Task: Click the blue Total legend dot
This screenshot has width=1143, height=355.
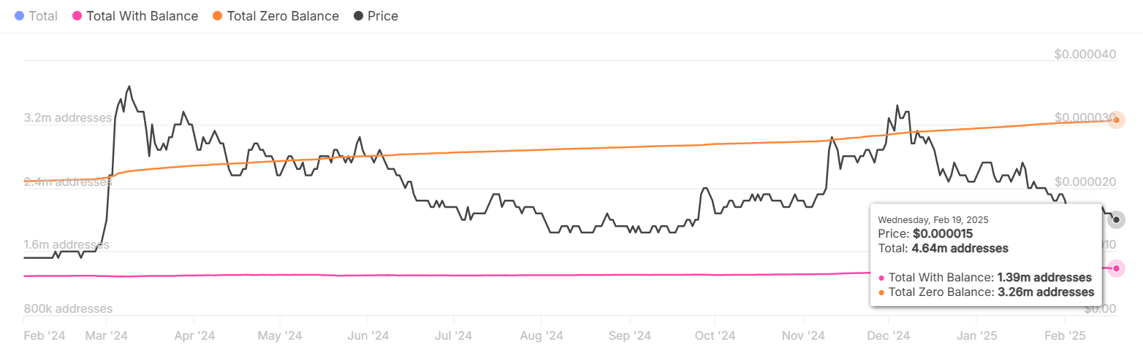Action: [20, 16]
